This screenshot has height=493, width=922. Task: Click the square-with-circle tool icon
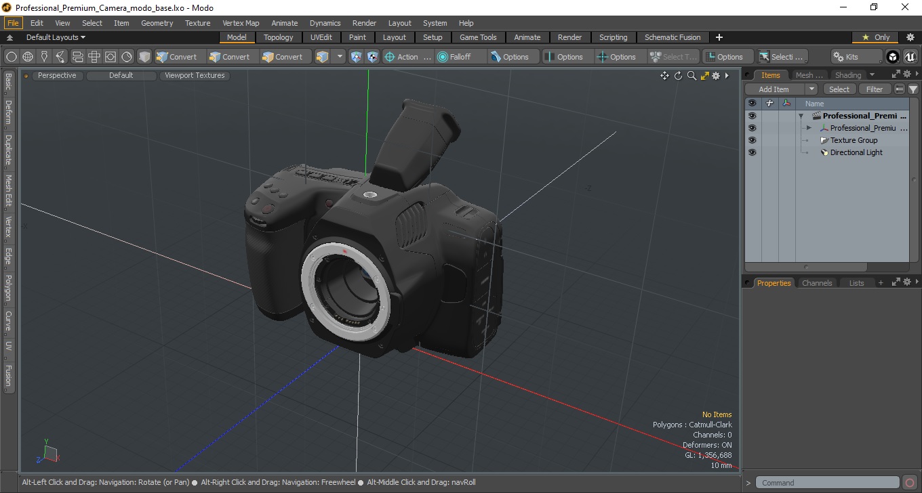111,57
